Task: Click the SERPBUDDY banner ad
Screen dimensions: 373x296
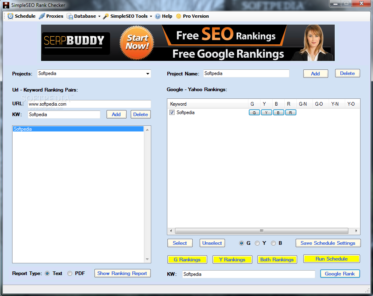Action: click(x=188, y=43)
